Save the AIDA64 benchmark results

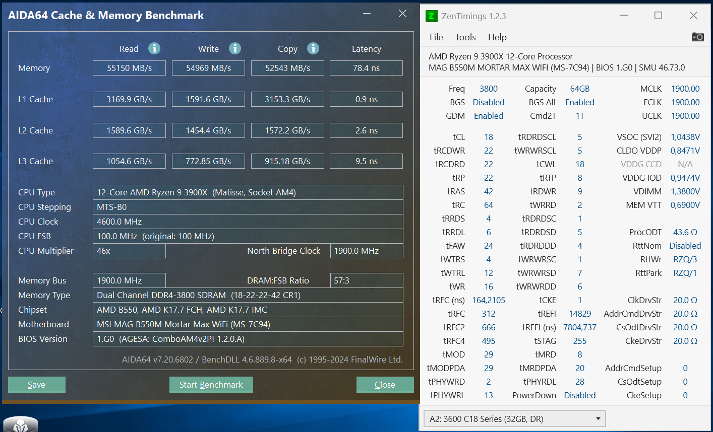coord(37,385)
